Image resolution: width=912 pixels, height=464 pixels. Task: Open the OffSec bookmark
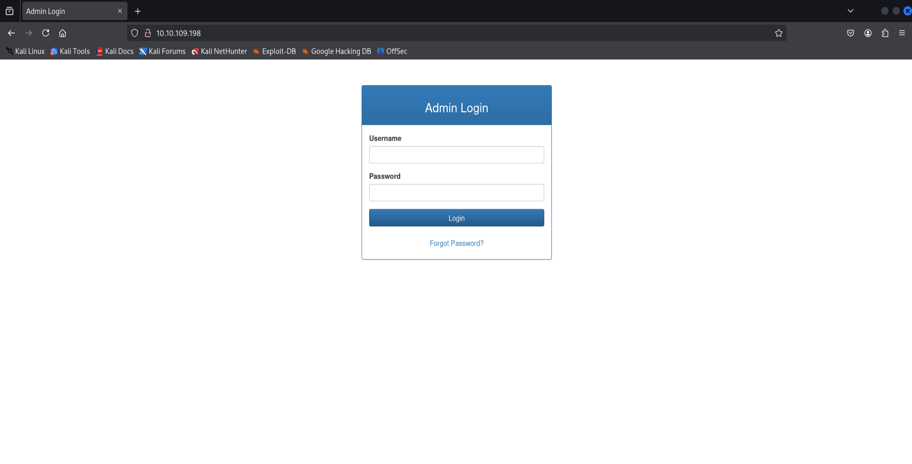tap(392, 51)
